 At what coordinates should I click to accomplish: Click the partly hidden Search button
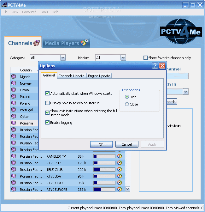coord(172,102)
